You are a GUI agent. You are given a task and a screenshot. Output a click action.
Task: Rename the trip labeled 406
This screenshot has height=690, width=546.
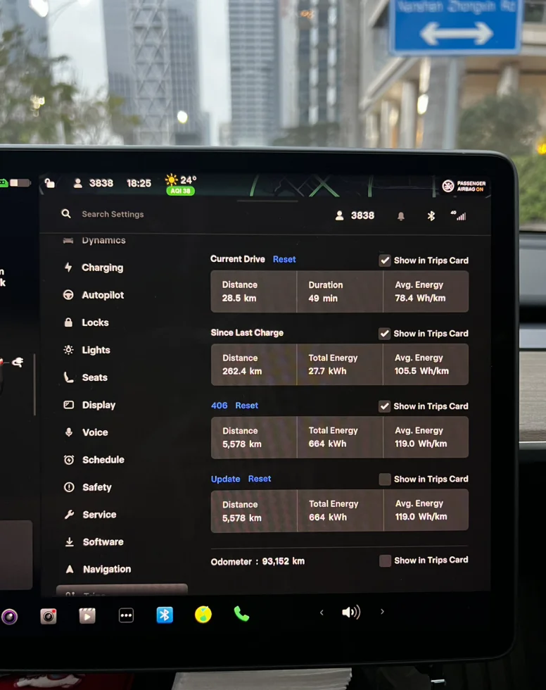click(x=219, y=406)
